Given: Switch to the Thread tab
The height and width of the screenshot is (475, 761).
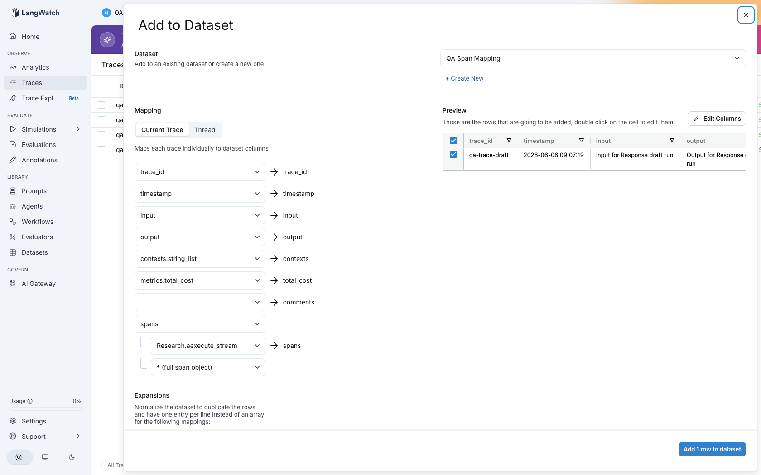Looking at the screenshot, I should 205,130.
